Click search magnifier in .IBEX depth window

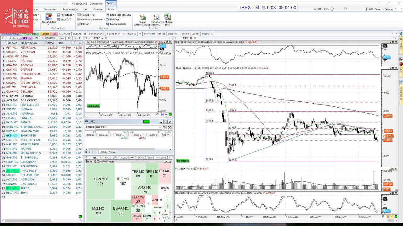click(x=164, y=127)
